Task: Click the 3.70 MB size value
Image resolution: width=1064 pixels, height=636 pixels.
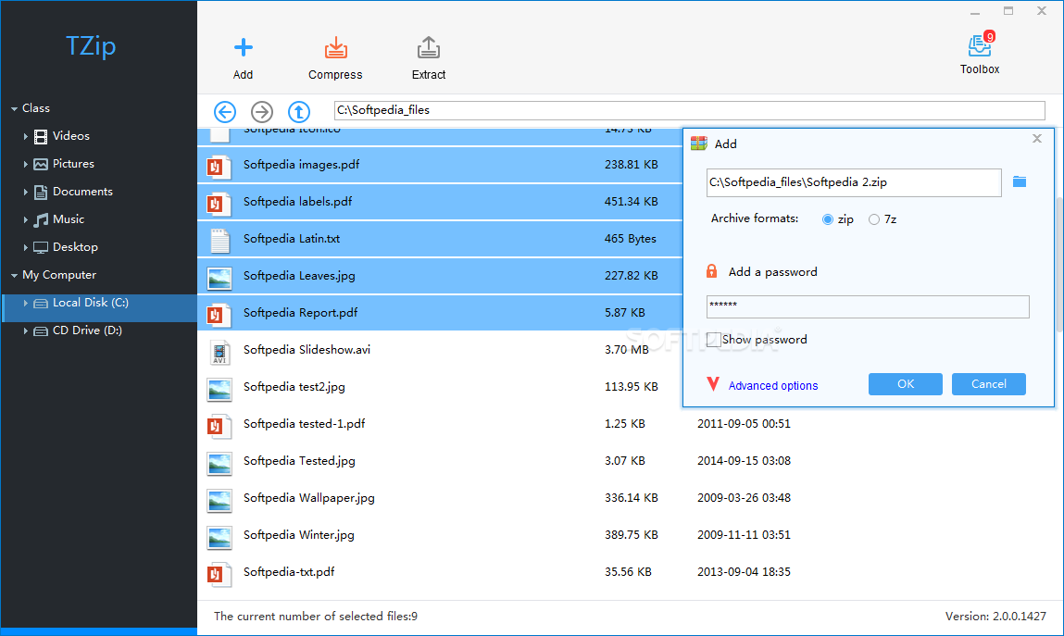Action: [626, 350]
